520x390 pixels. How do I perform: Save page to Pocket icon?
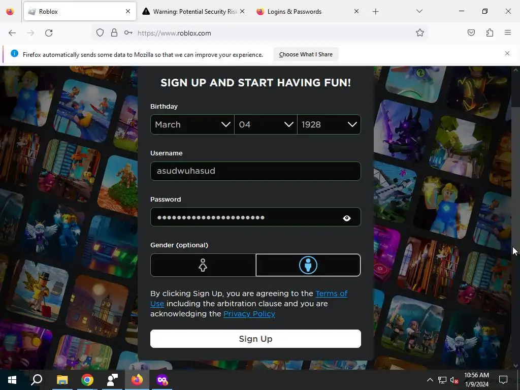pyautogui.click(x=471, y=33)
